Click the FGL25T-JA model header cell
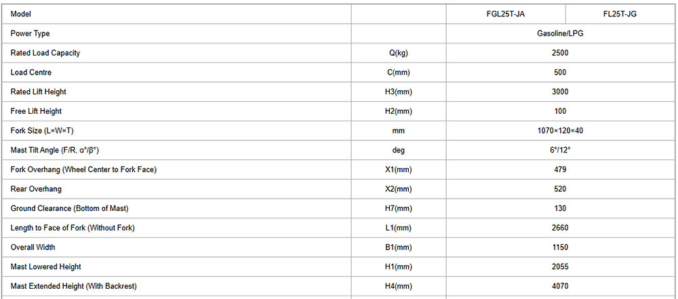The width and height of the screenshot is (678, 299). (505, 14)
